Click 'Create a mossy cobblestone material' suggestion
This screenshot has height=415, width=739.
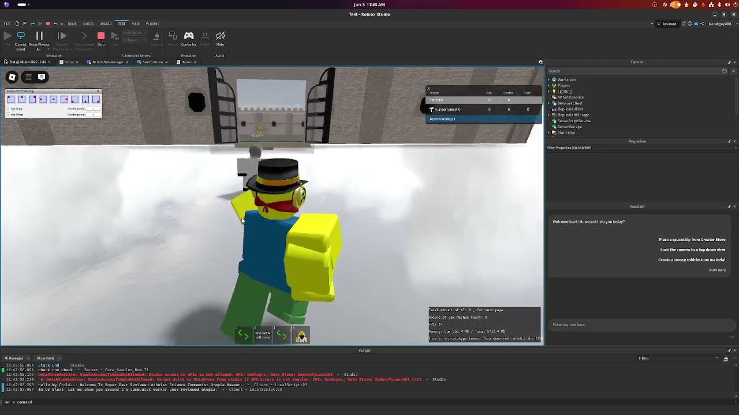(x=692, y=259)
